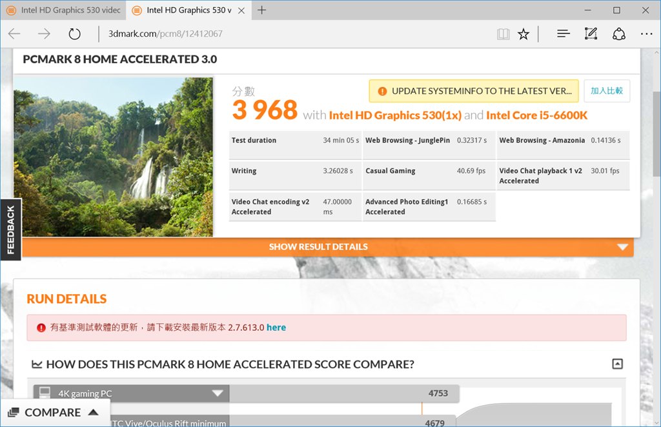This screenshot has height=427, width=661.
Task: Open Intel HD Graphics 530(1x) link
Action: click(x=395, y=115)
